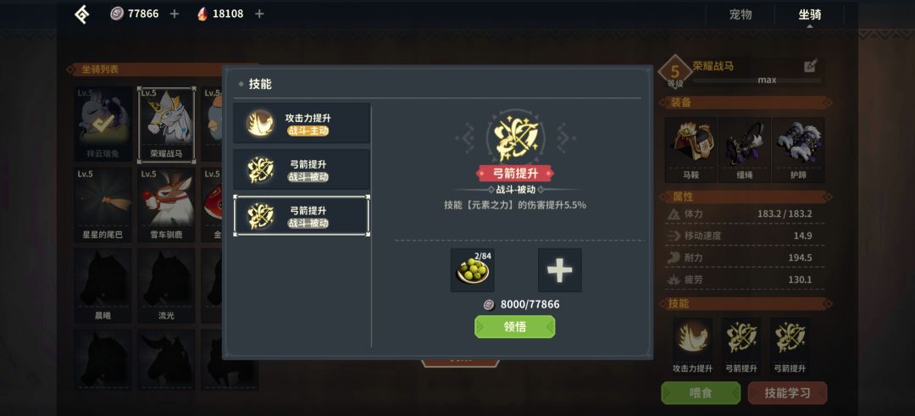Select the 祥云瑞兔 mount with checkmark
Image resolution: width=915 pixels, height=416 pixels.
click(103, 125)
